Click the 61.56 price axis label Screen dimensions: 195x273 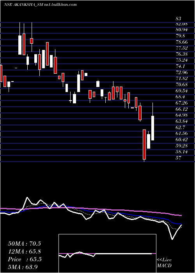[182, 133]
